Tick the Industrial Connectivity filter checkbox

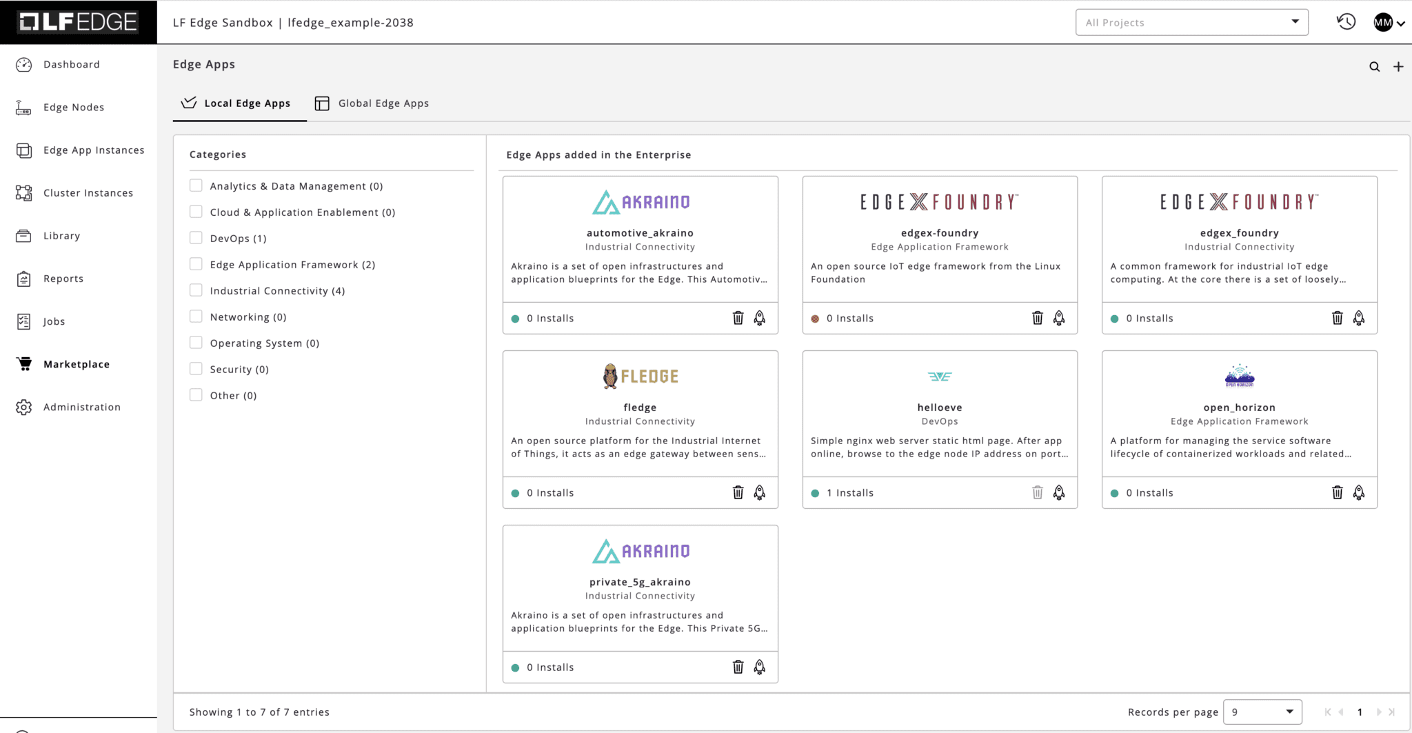click(x=196, y=290)
